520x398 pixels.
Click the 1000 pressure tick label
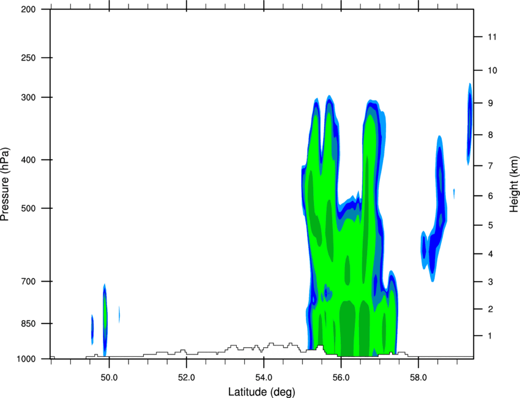click(26, 359)
